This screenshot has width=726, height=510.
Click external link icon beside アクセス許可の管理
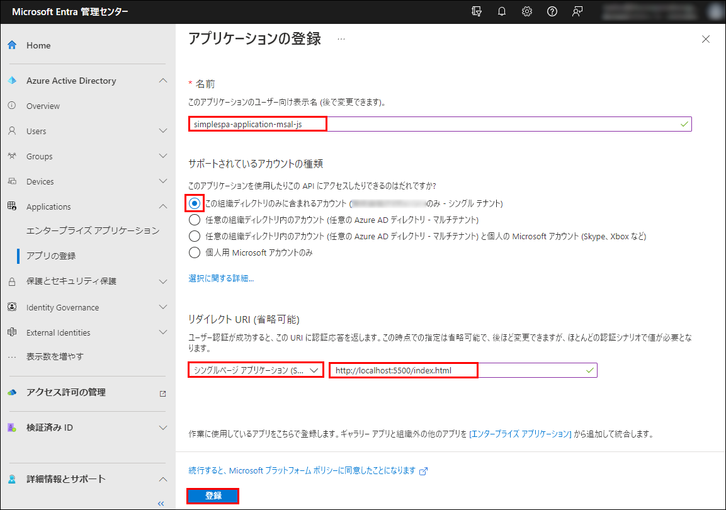click(162, 394)
